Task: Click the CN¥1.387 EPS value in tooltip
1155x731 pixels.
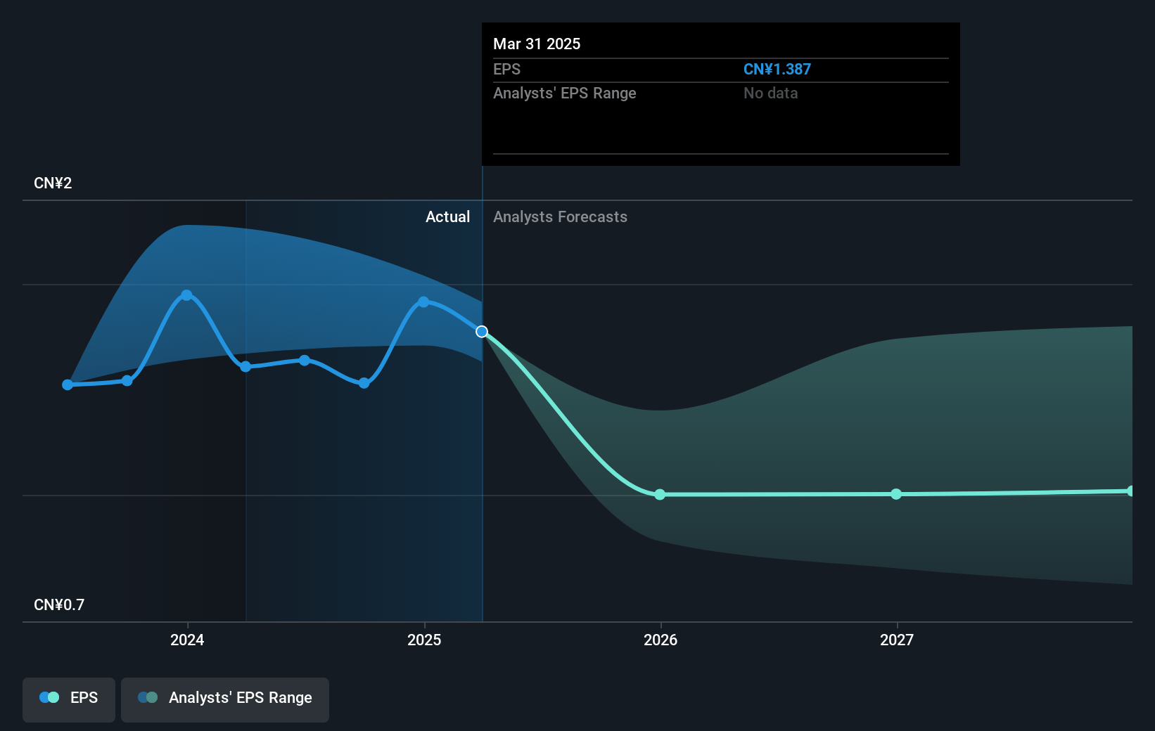Action: (x=777, y=70)
